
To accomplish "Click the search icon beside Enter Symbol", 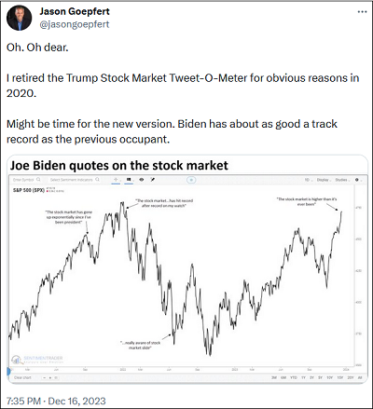I will coord(38,180).
